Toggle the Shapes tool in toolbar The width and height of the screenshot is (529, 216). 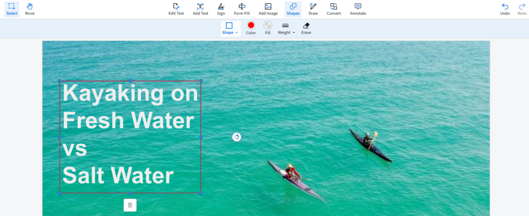pyautogui.click(x=293, y=9)
